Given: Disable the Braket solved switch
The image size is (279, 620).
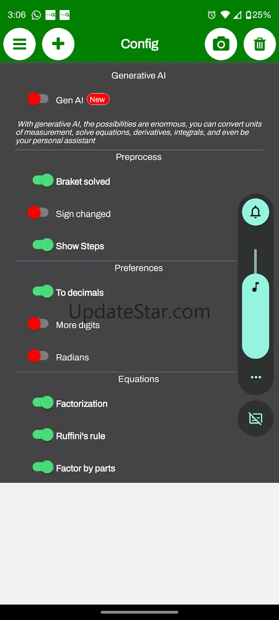Looking at the screenshot, I should tap(43, 180).
